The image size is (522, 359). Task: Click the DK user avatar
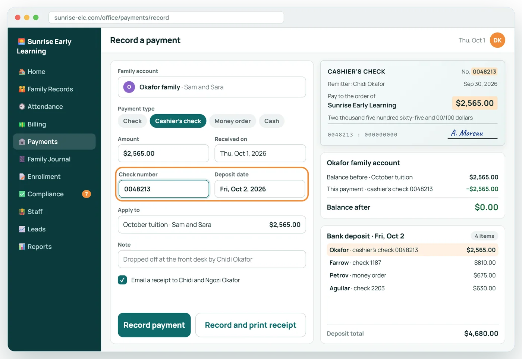[x=497, y=40]
